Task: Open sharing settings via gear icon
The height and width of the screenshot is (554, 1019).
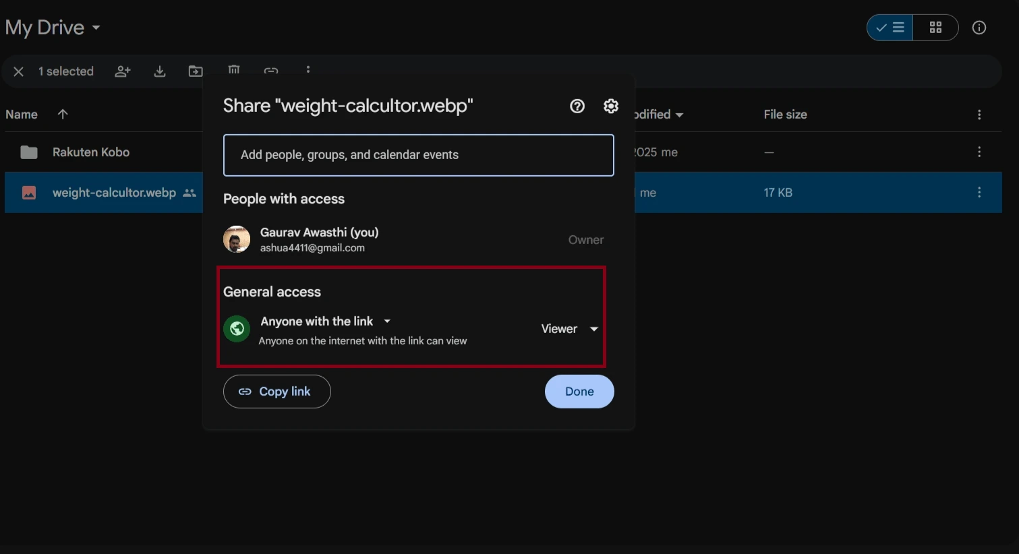Action: click(610, 106)
